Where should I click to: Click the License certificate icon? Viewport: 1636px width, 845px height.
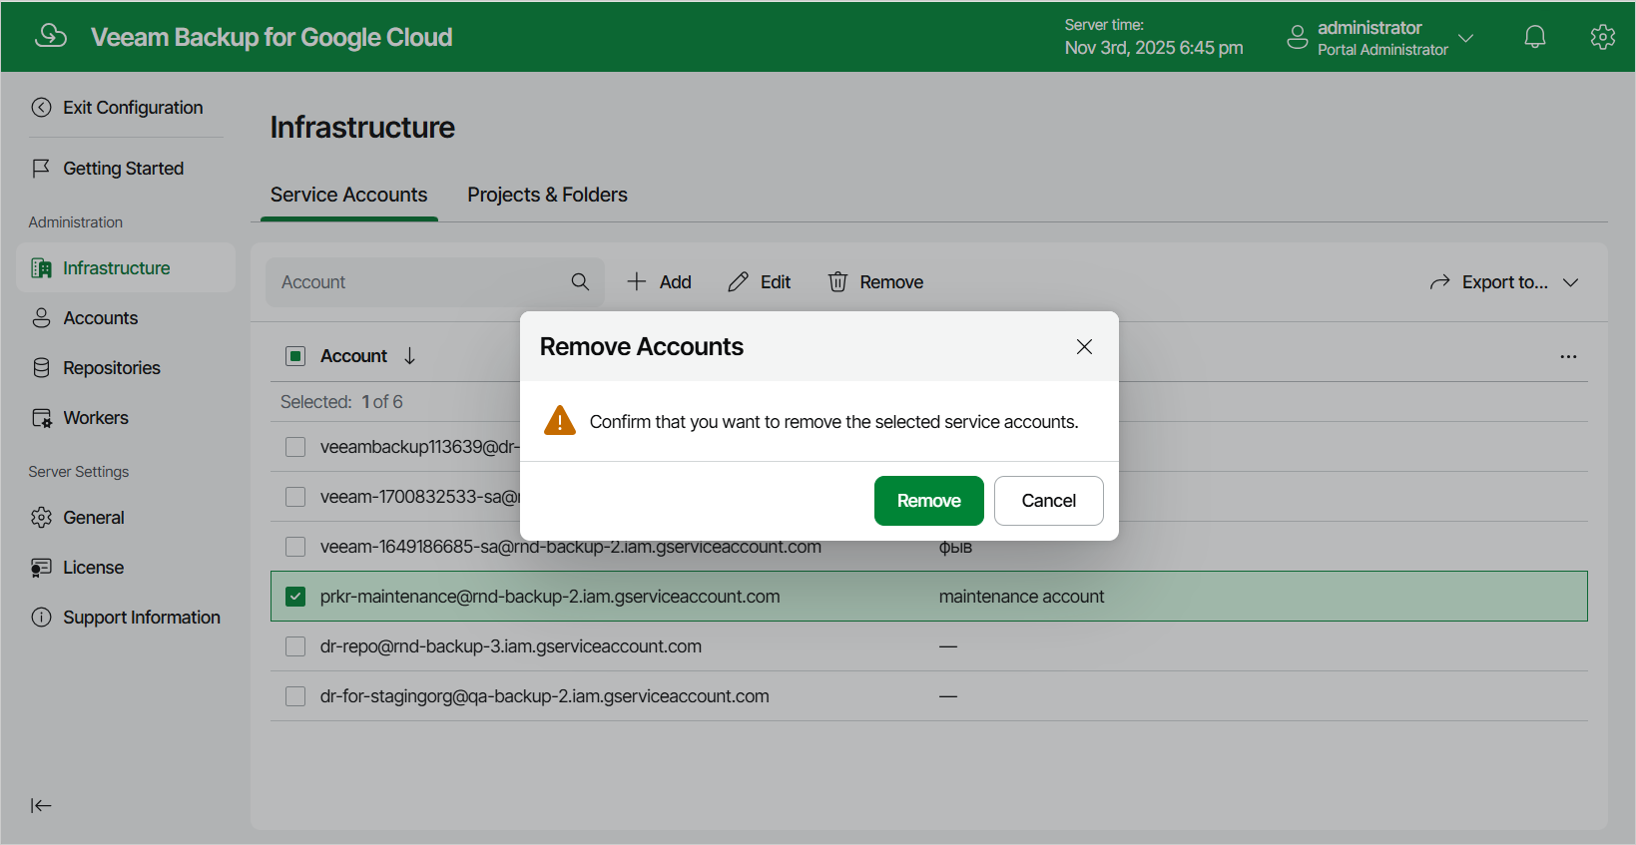pyautogui.click(x=41, y=568)
